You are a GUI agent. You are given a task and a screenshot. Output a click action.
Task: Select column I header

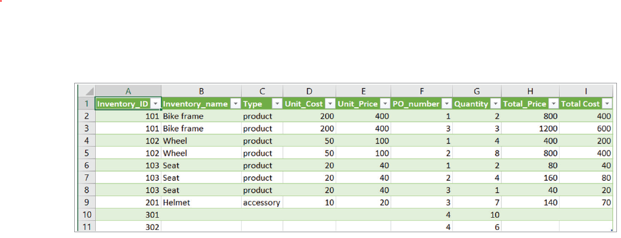[586, 91]
